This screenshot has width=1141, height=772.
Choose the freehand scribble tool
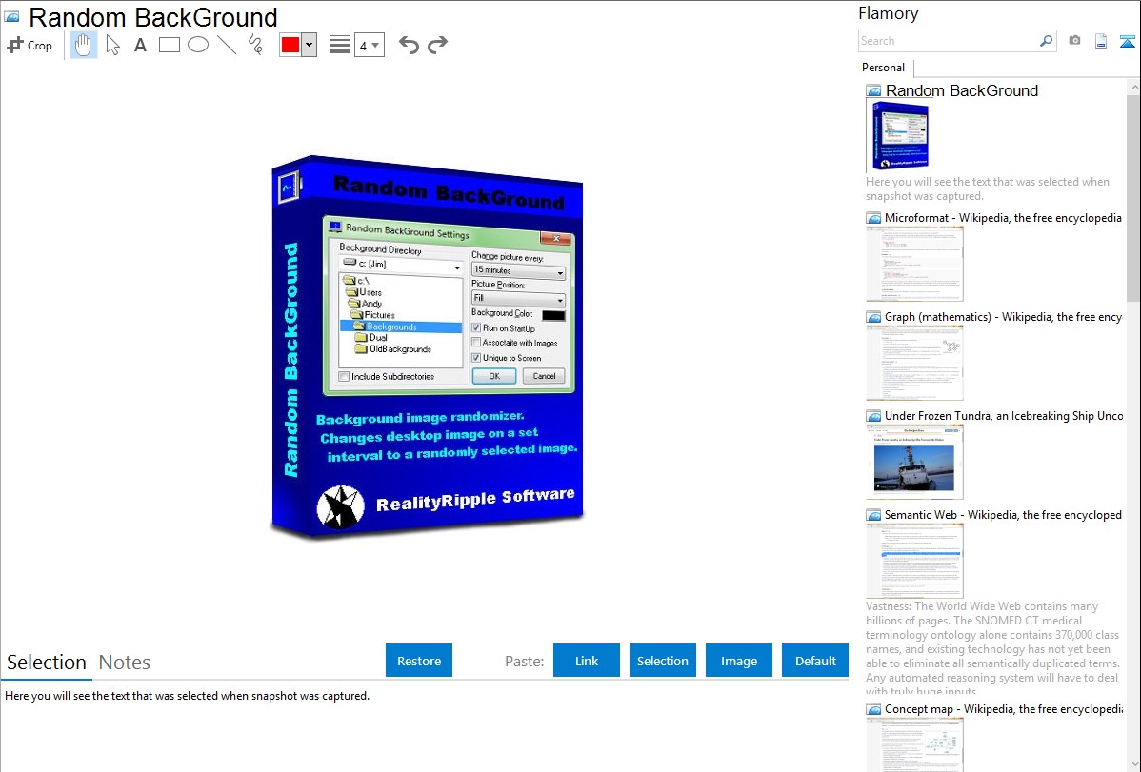255,45
